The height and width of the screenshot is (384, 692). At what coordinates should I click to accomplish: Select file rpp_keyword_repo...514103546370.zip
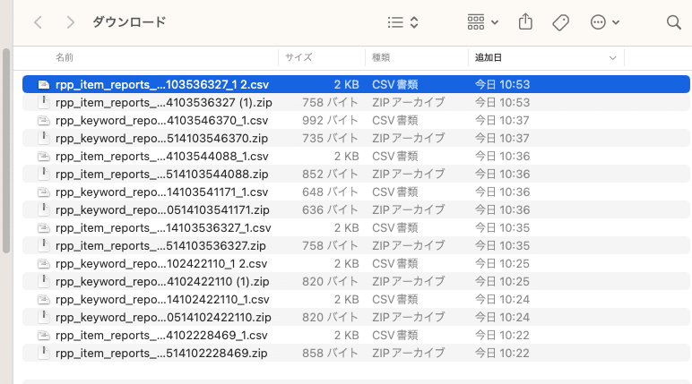click(356, 138)
